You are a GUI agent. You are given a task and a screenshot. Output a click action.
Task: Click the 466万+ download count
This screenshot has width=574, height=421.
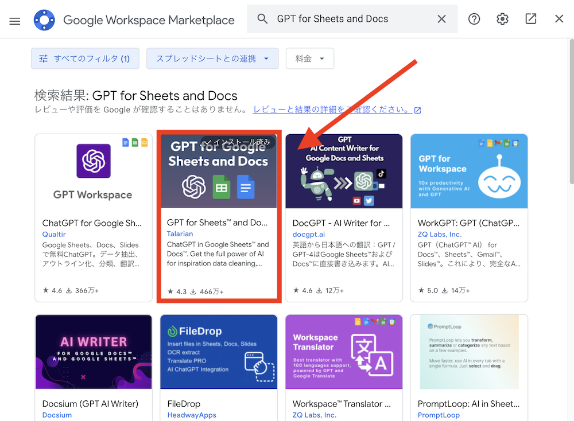(207, 291)
